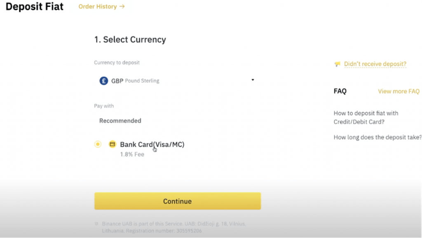This screenshot has width=422, height=238.
Task: Click the Recommended payment section label
Action: (x=120, y=121)
